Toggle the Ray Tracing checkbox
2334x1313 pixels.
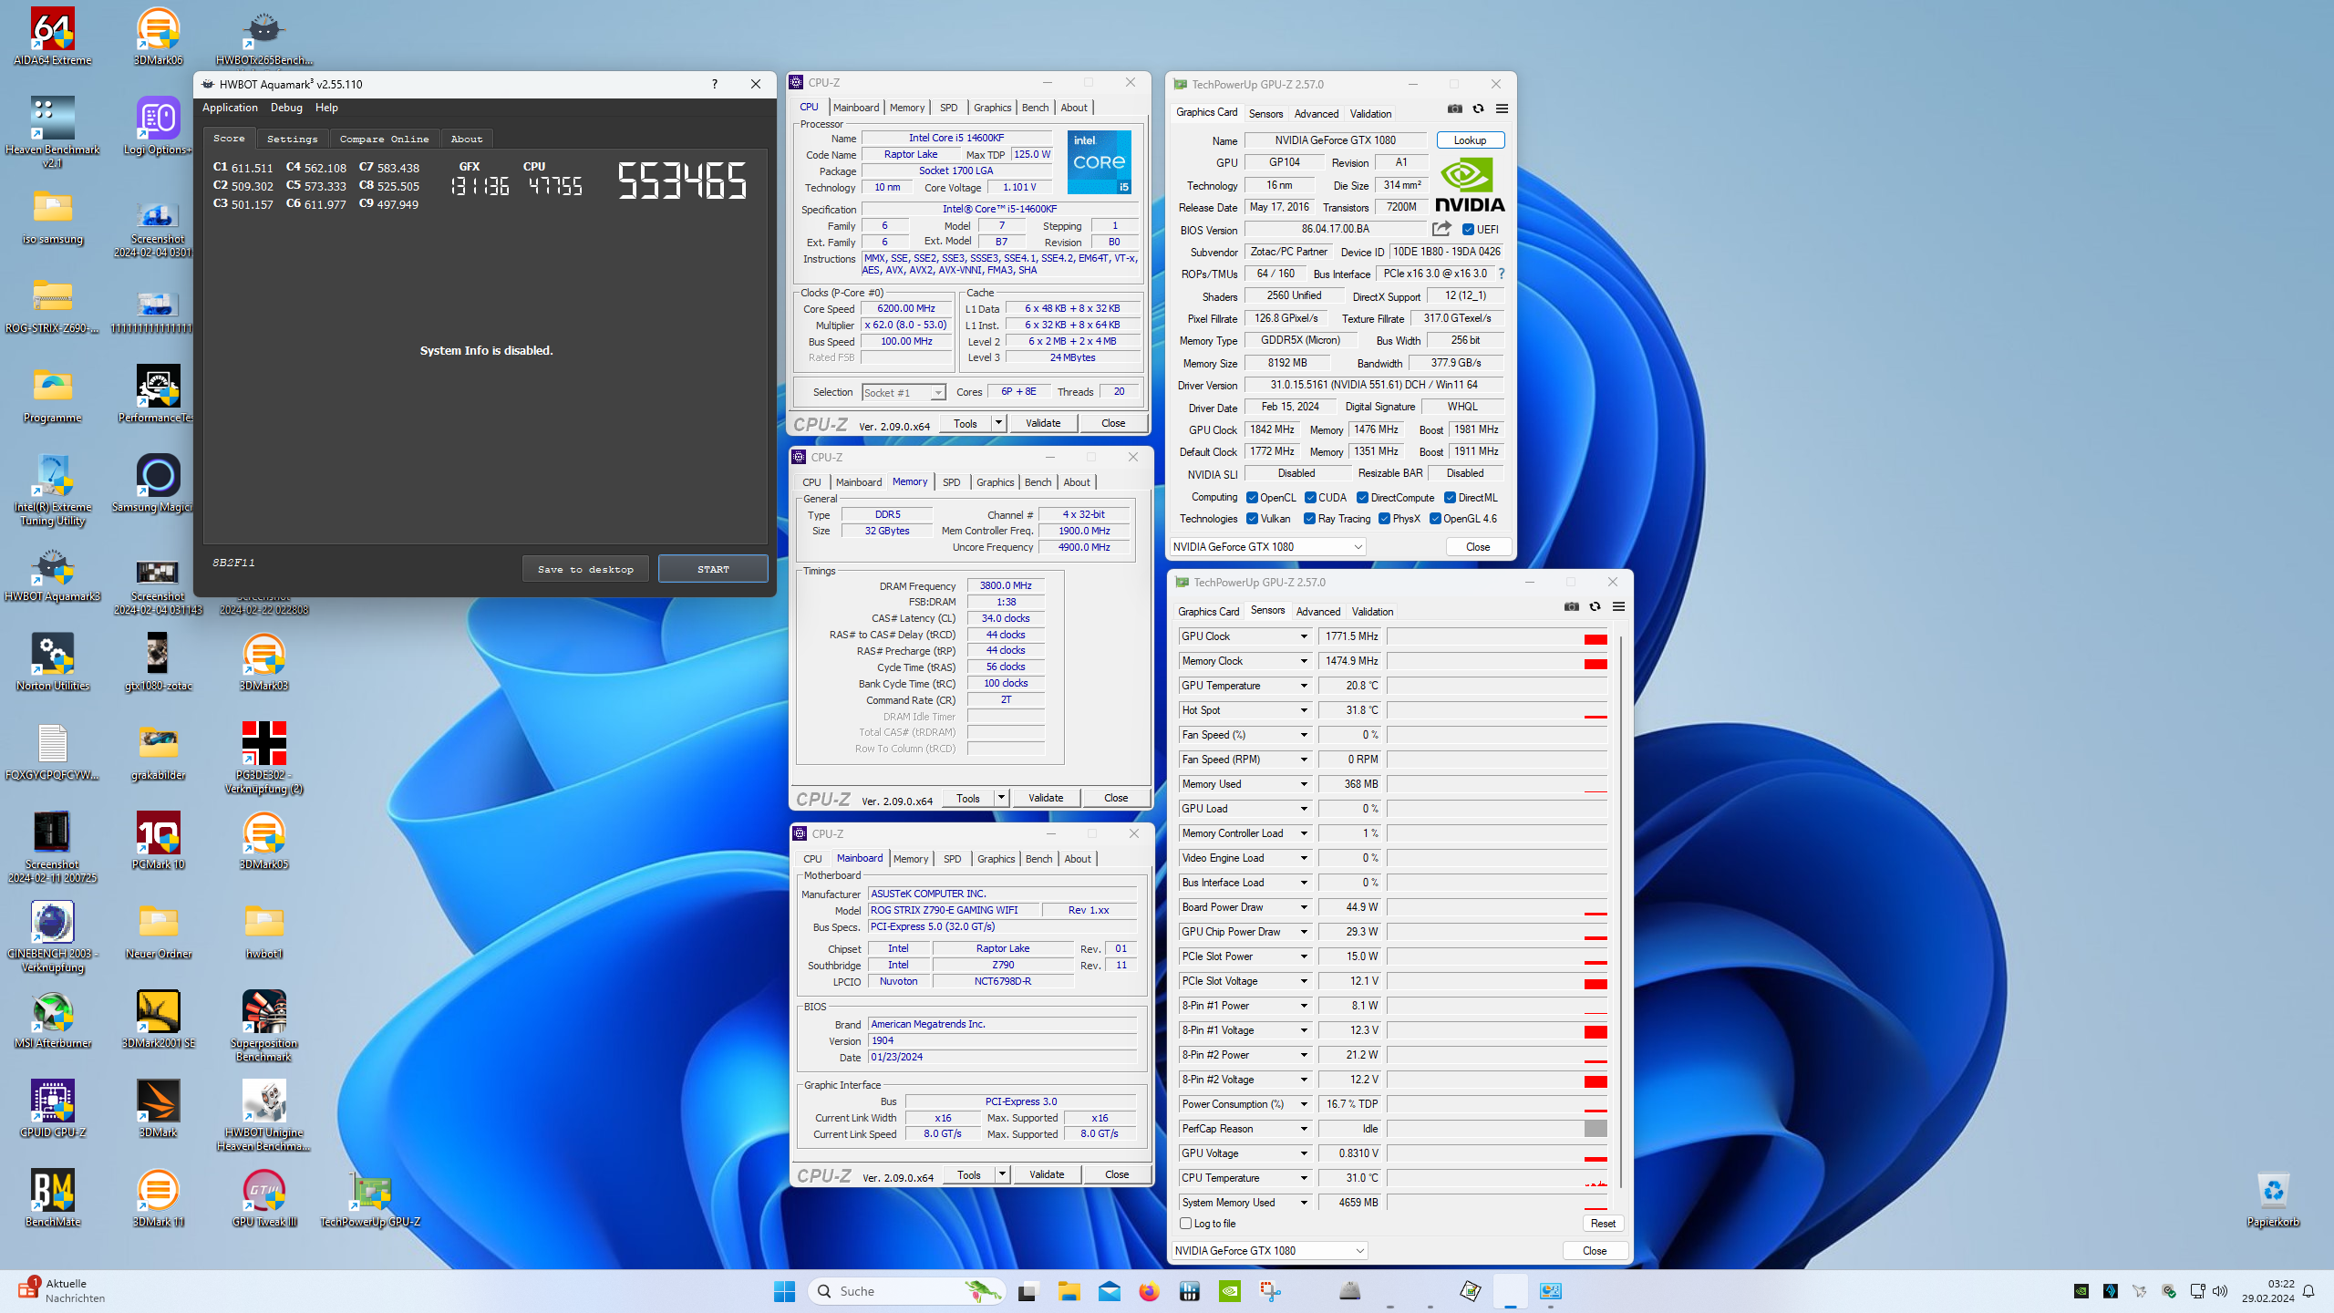(1309, 519)
